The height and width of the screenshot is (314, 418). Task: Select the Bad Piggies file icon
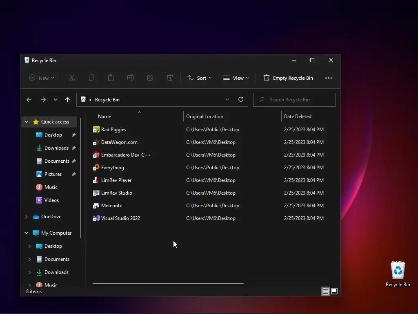click(96, 130)
